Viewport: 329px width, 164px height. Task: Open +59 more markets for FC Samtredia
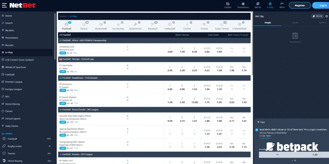[71, 71]
